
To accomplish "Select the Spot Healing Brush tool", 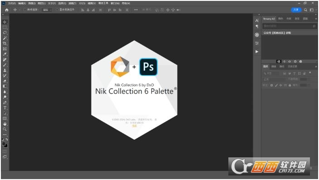I will tap(5, 60).
